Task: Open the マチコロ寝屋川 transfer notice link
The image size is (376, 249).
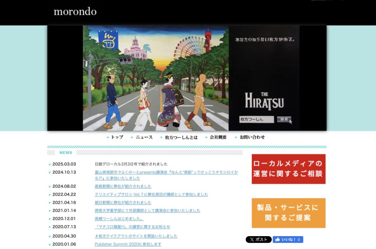Action: (132, 227)
